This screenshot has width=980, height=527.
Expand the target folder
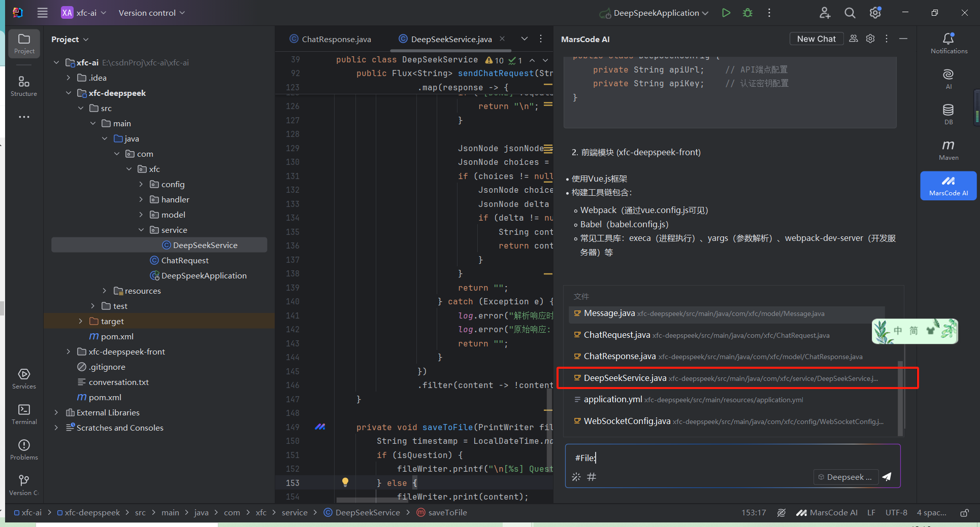tap(80, 321)
